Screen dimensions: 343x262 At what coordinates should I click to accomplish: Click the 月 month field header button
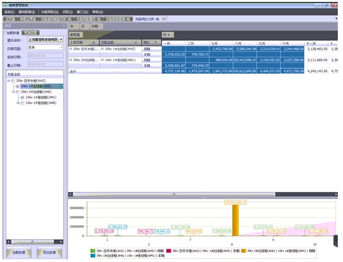tap(167, 35)
